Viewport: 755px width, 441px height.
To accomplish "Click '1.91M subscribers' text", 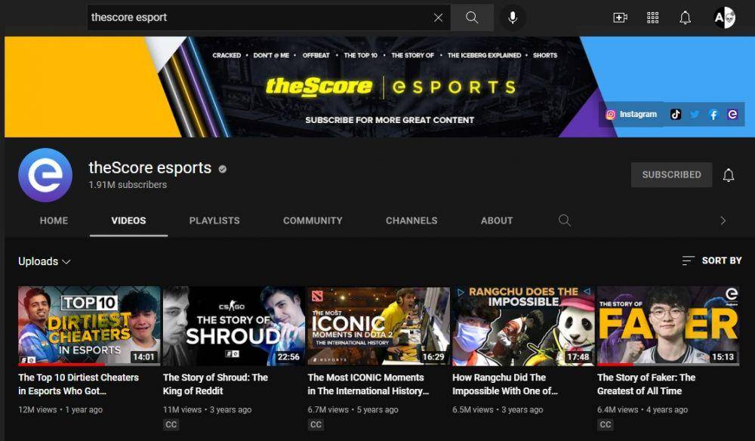I will (128, 185).
